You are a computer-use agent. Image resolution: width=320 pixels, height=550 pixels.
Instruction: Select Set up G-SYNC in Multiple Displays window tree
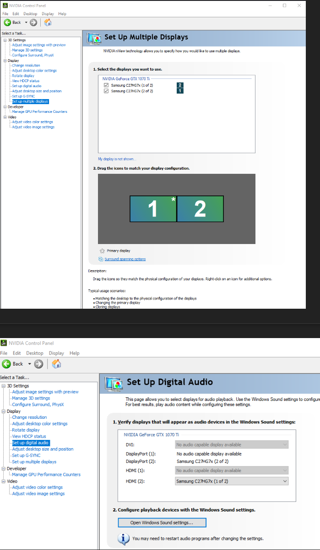point(23,96)
